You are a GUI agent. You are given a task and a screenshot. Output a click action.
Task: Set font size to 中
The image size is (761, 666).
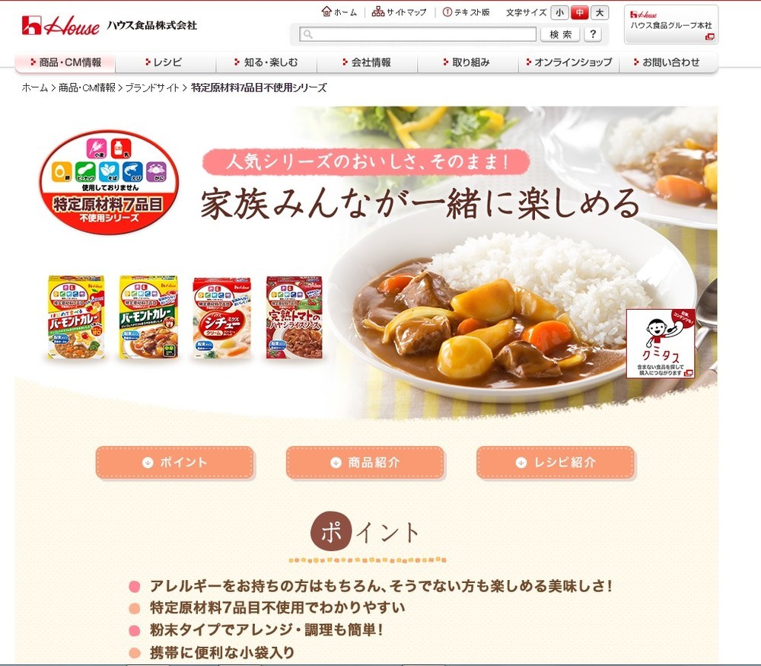(579, 13)
